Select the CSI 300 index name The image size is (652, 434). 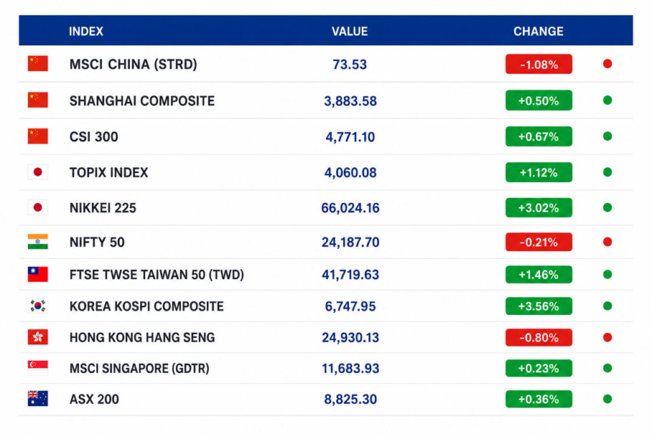pyautogui.click(x=94, y=137)
